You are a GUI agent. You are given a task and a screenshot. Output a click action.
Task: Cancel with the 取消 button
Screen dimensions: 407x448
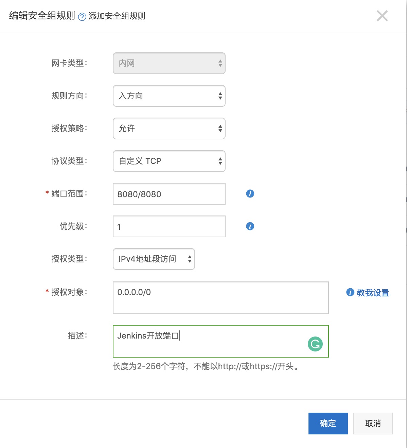[373, 424]
